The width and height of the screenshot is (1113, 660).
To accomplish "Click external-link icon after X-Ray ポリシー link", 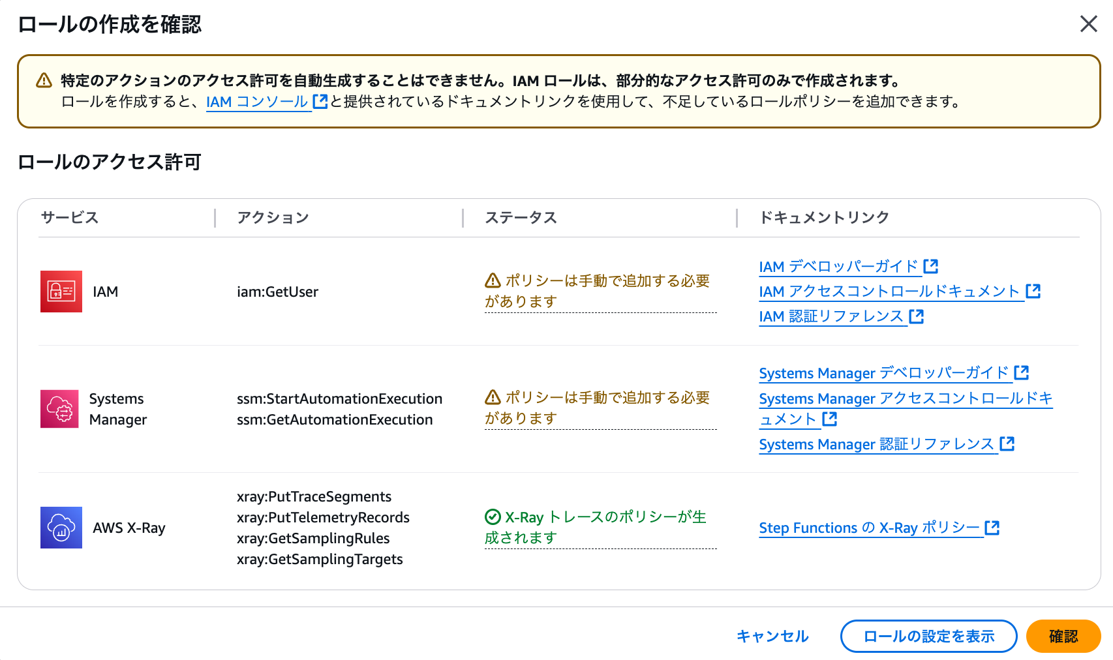I will click(992, 527).
